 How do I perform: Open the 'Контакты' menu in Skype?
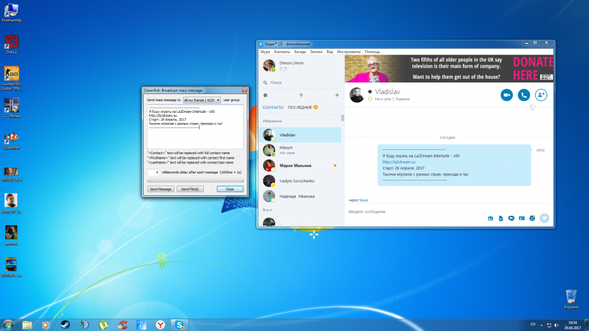pos(282,52)
